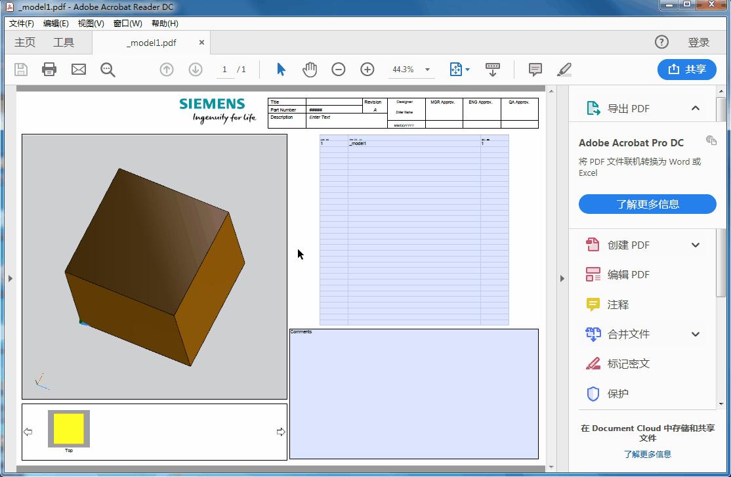
Task: Open the Print dialog from the toolbar
Action: [49, 69]
